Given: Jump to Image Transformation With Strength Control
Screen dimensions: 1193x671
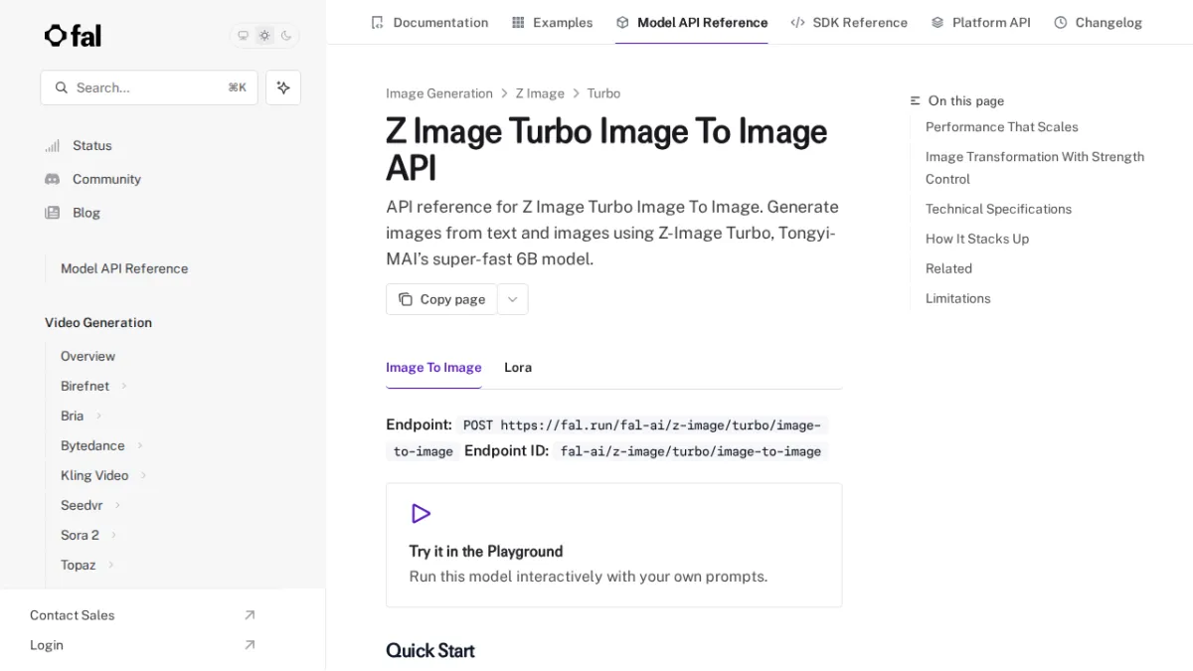Looking at the screenshot, I should pos(1035,168).
